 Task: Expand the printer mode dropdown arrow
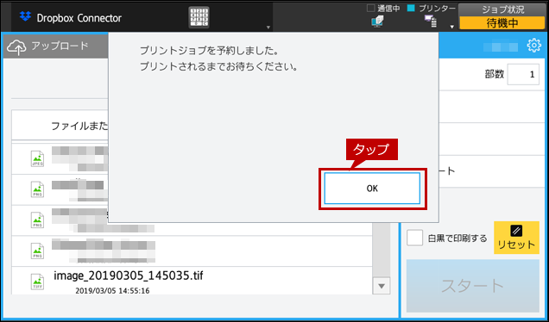(x=452, y=27)
